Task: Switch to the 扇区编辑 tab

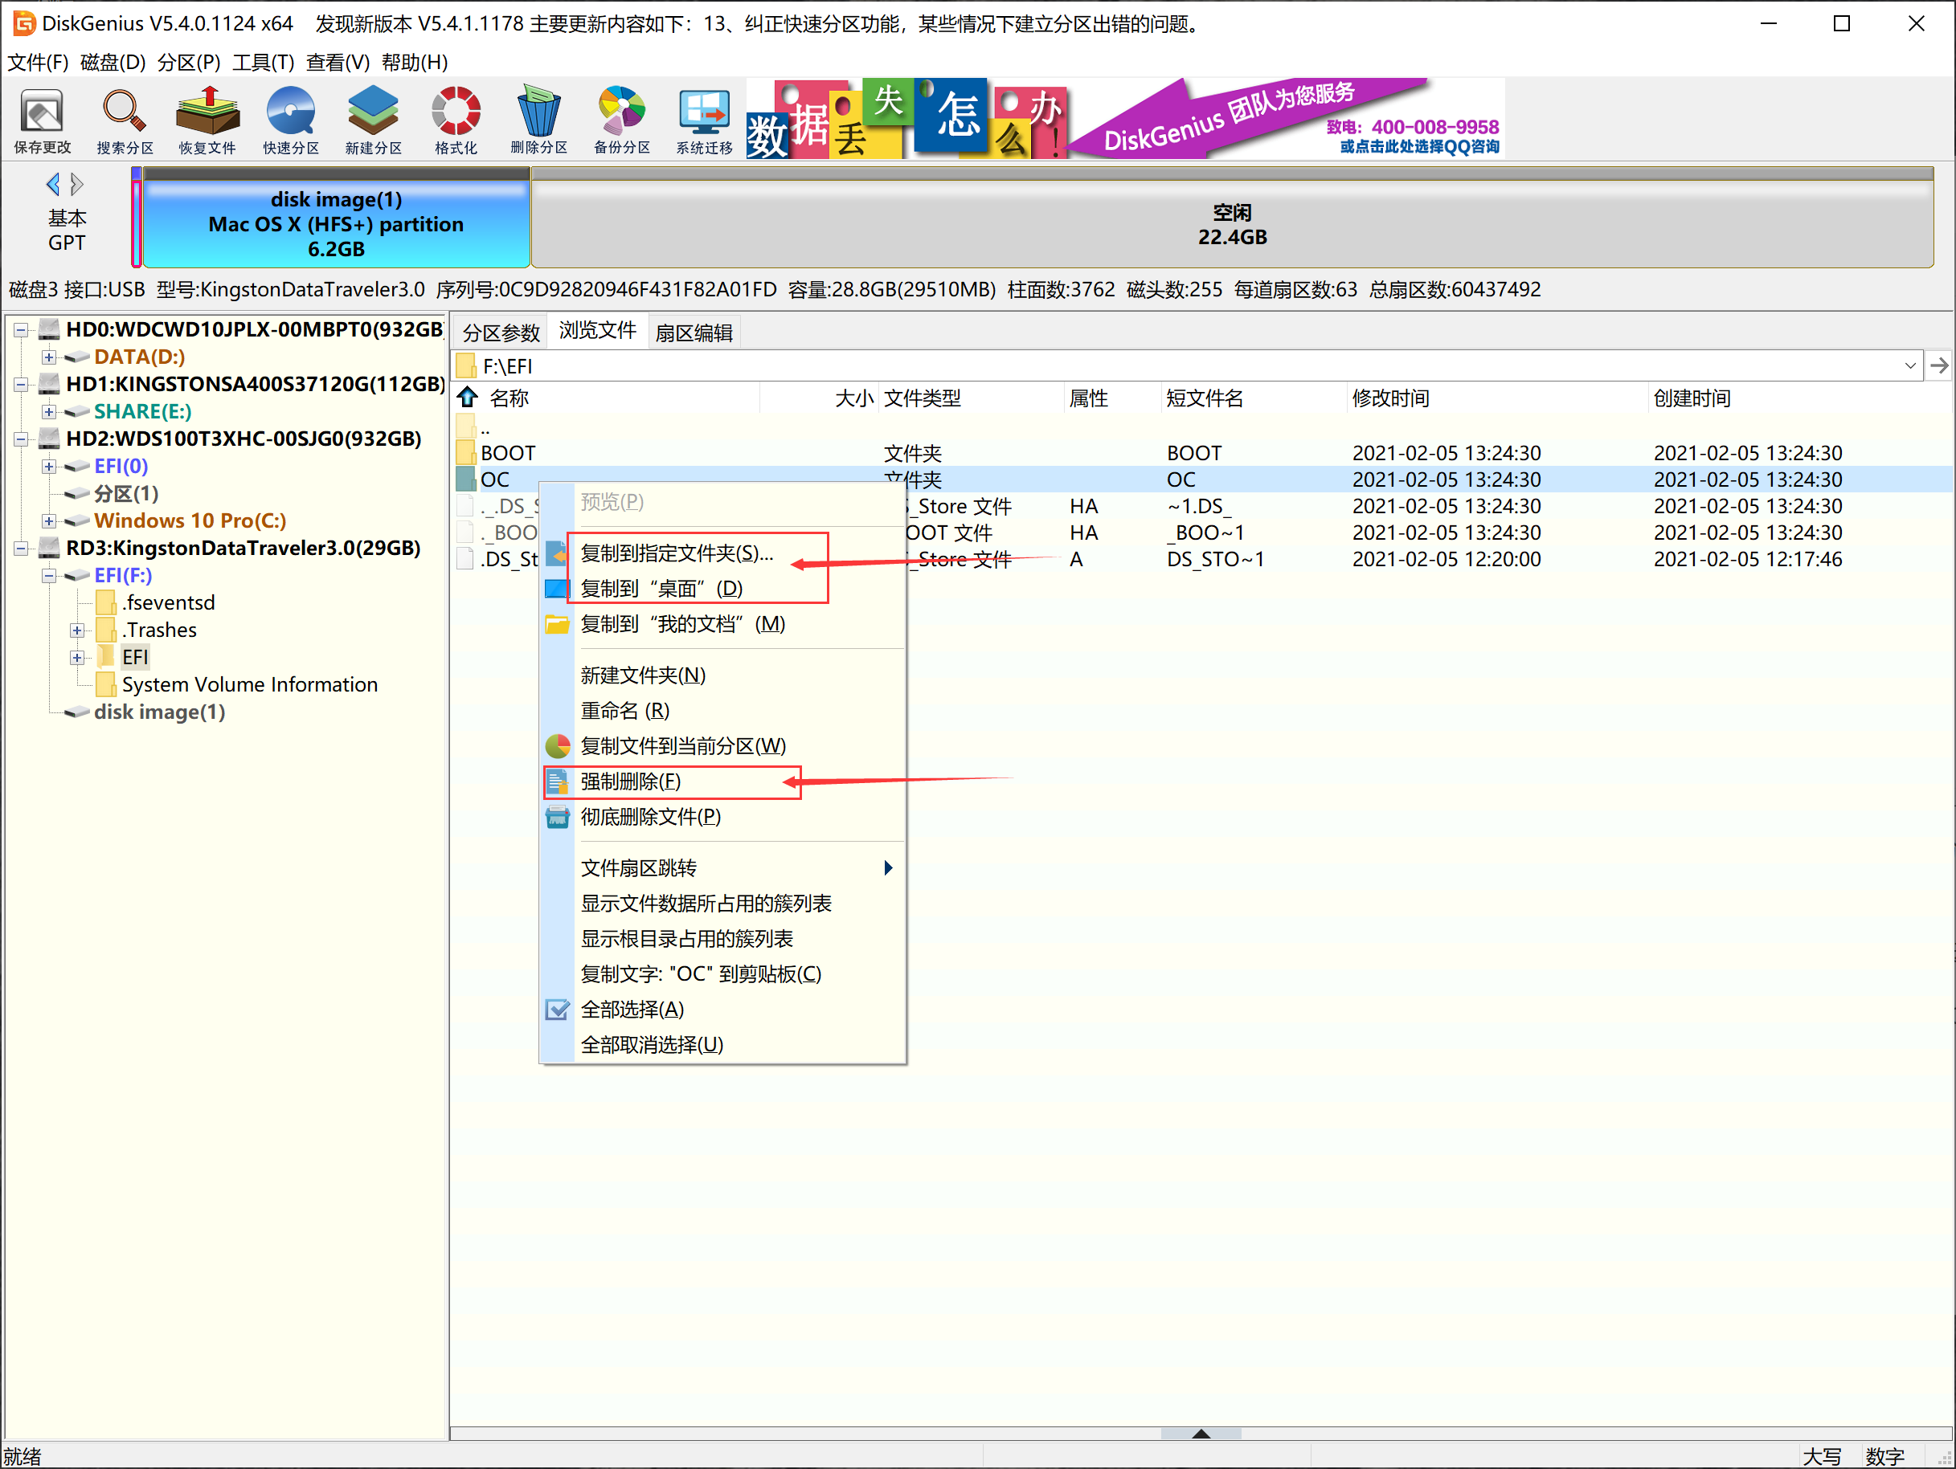Action: (694, 333)
